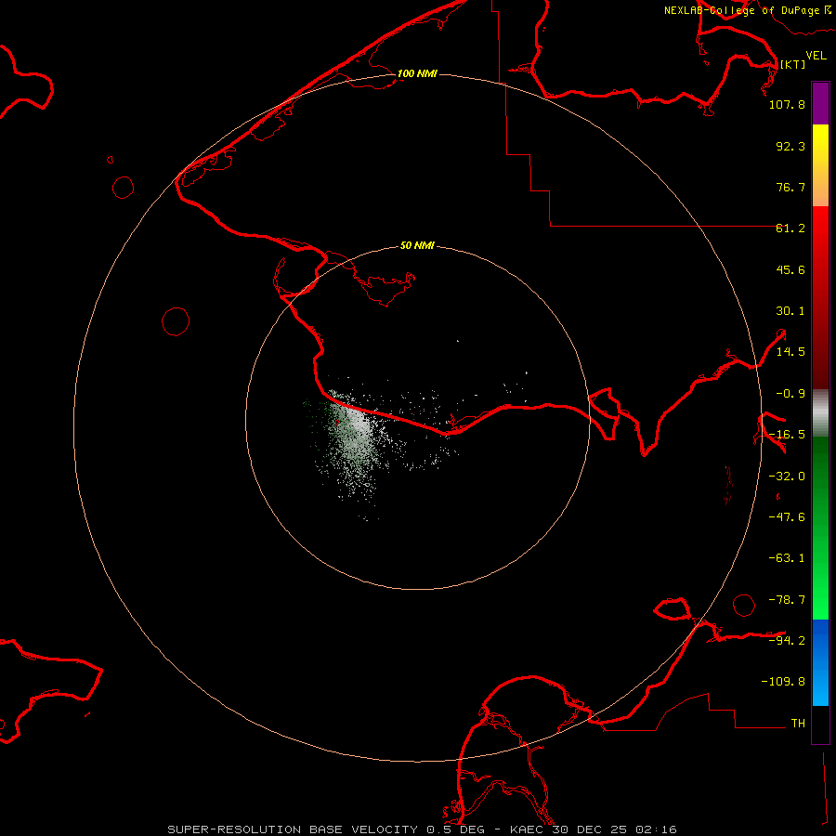The height and width of the screenshot is (836, 836).
Task: Click the 100 NMI range ring label
Action: click(x=417, y=73)
